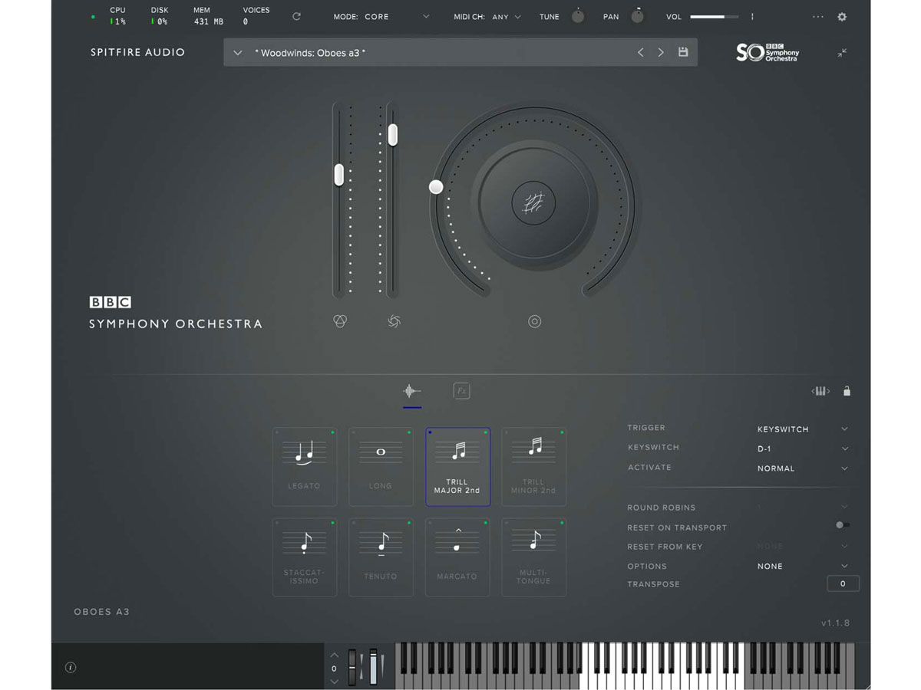
Task: Select the Trill Major 2nd articulation
Action: coord(457,467)
